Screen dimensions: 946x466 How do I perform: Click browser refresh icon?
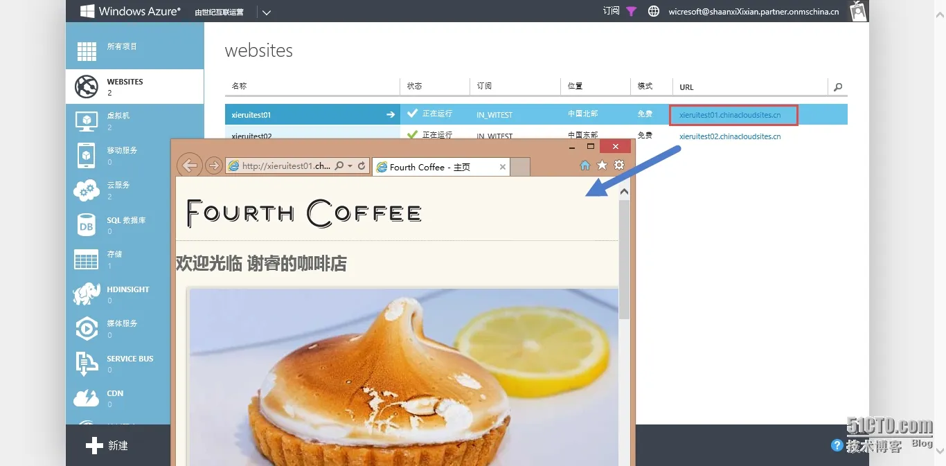362,166
